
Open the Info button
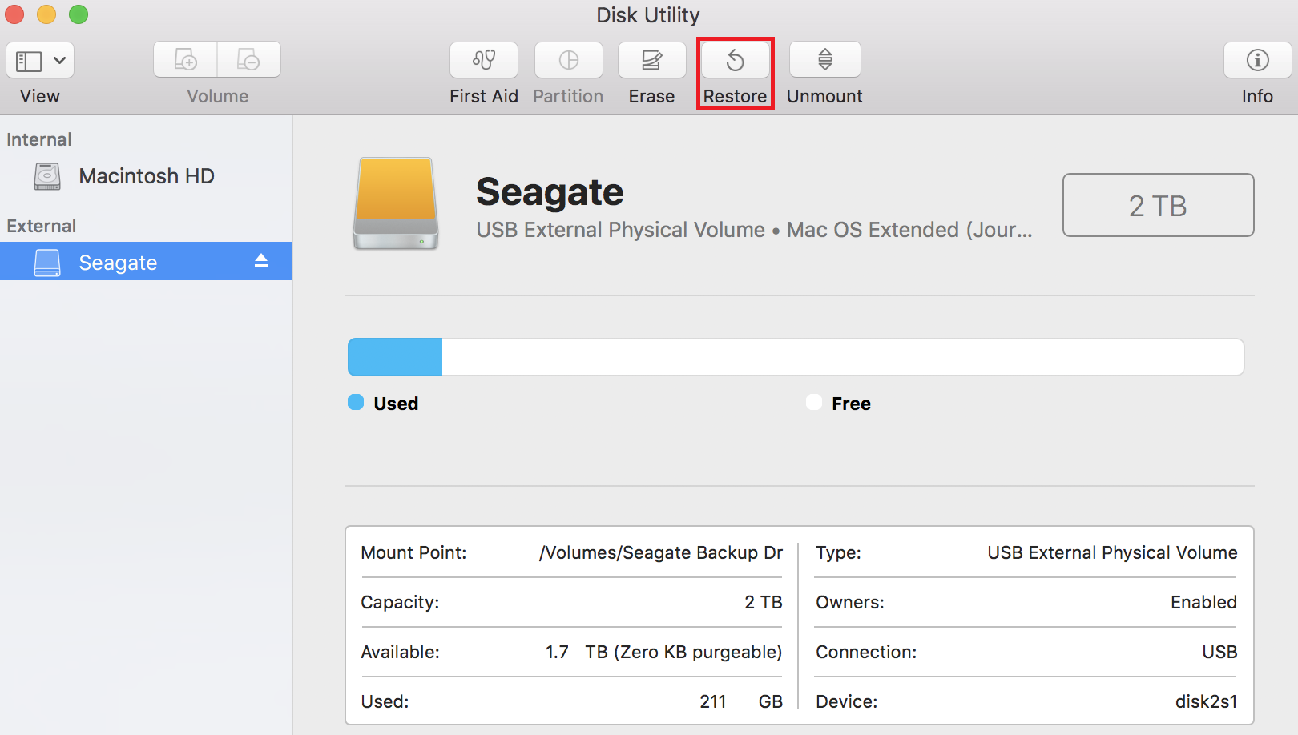(x=1258, y=60)
